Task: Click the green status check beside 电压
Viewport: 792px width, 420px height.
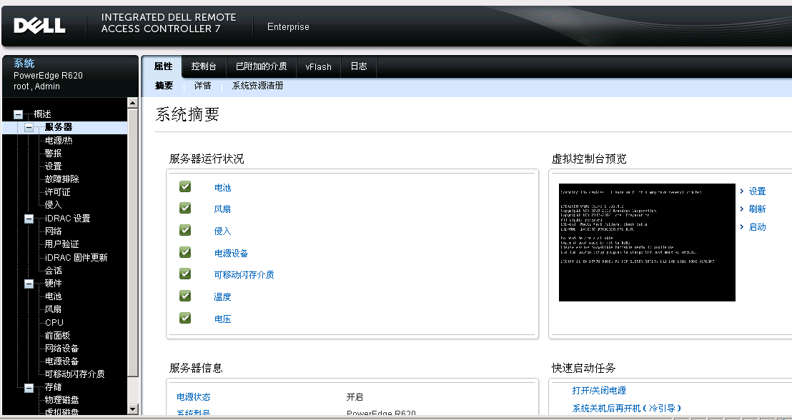Action: pos(185,318)
